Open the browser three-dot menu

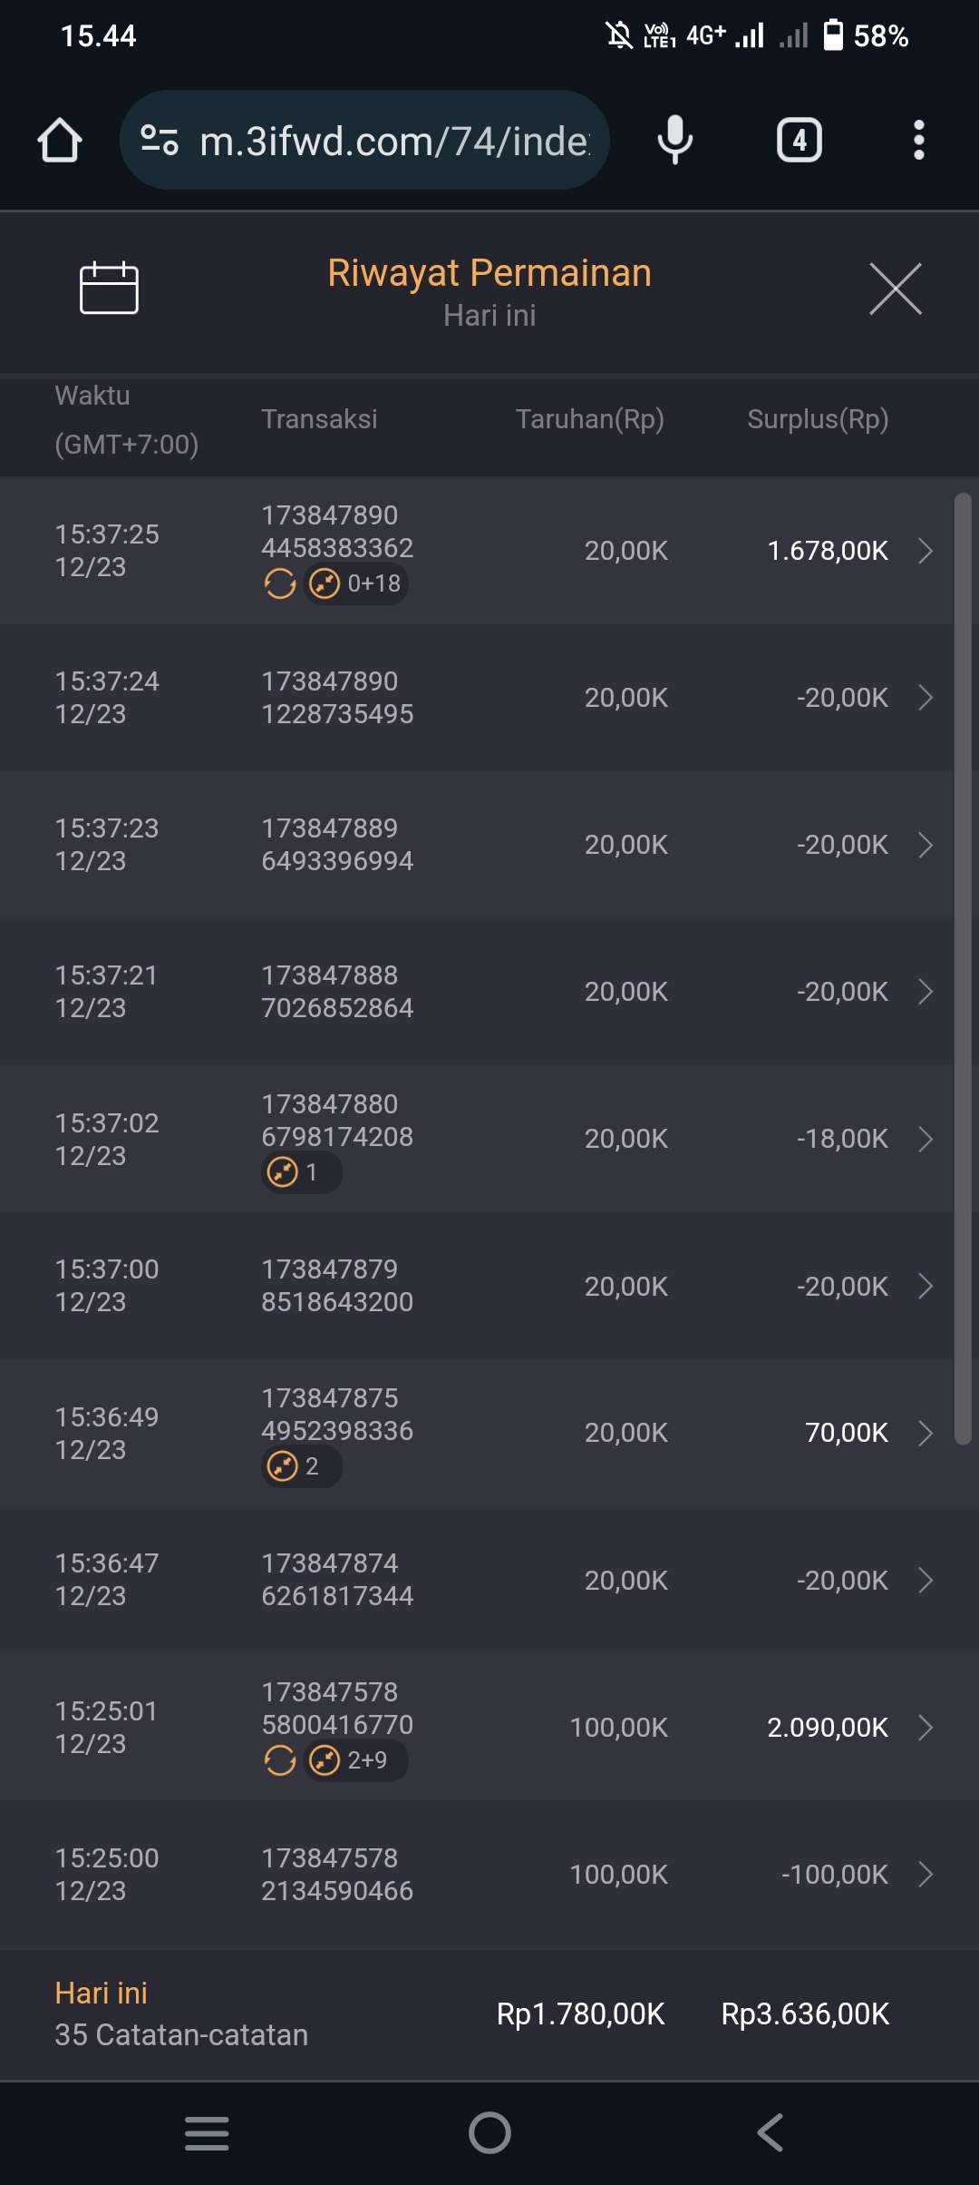pos(918,141)
